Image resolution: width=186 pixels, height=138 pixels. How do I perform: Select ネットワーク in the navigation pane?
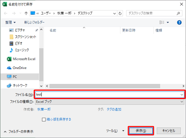[17, 86]
